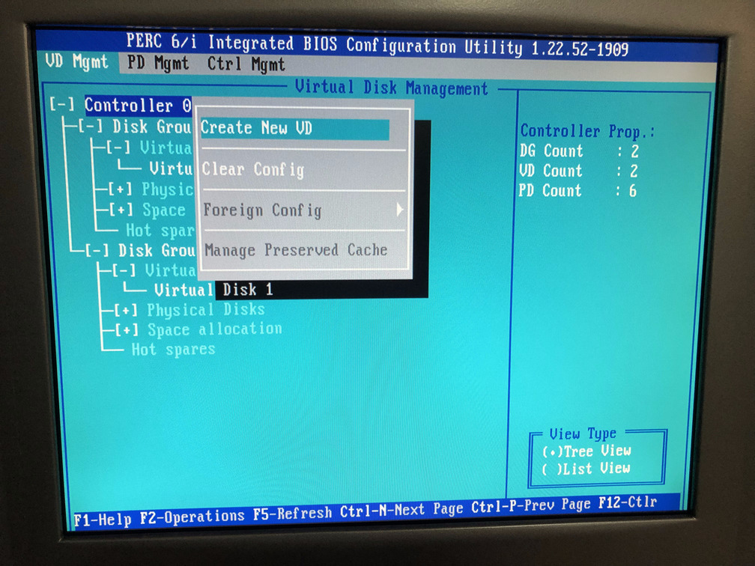Expand first group's Physical Disks node
Screen dimensions: 755x566
pyautogui.click(x=120, y=189)
